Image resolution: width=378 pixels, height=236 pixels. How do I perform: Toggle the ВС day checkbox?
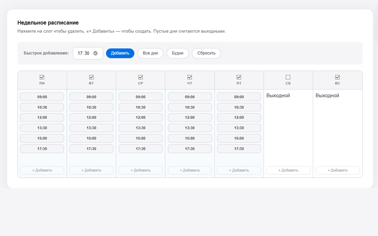click(x=337, y=77)
